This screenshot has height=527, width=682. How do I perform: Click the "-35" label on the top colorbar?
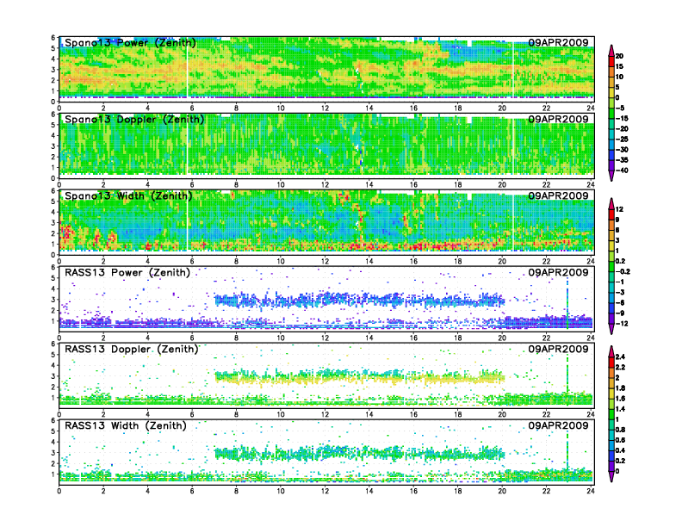coord(622,160)
